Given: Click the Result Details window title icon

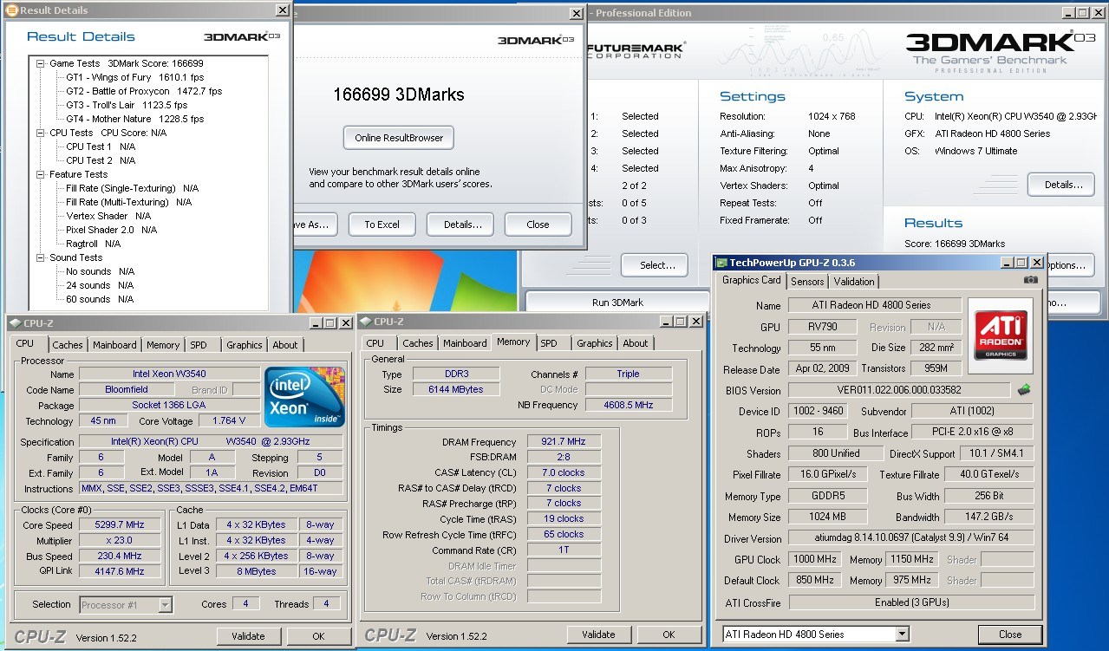Looking at the screenshot, I should pyautogui.click(x=12, y=10).
